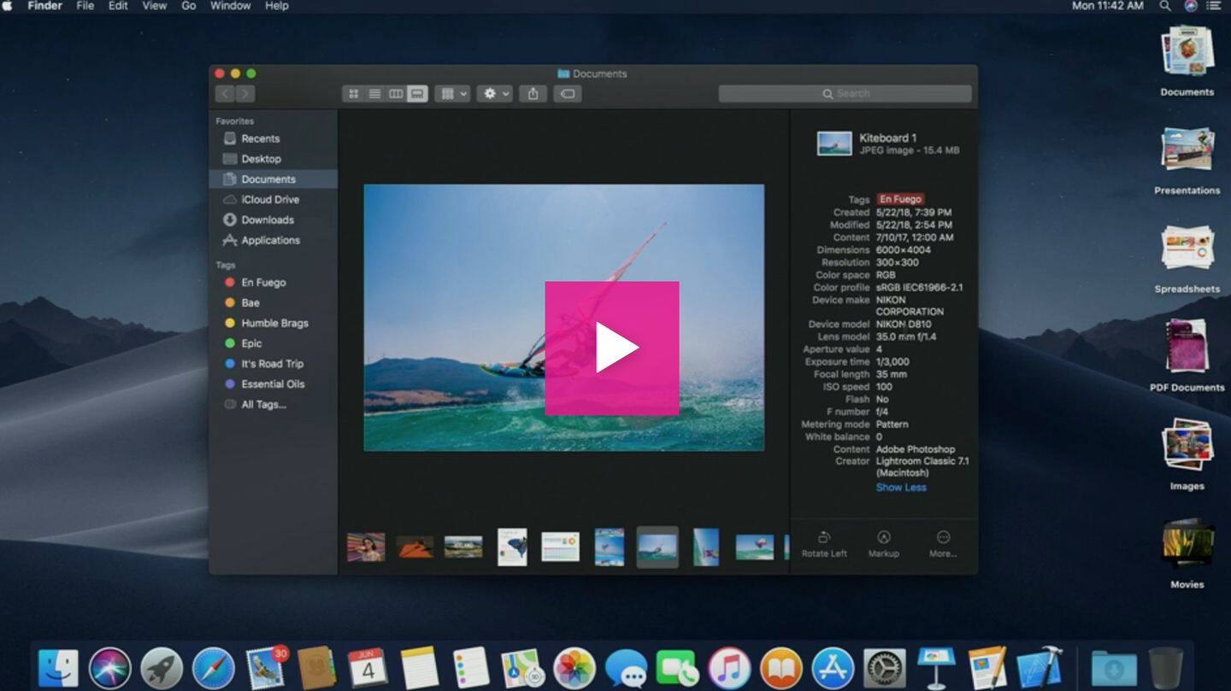Click the Finder Search field

pos(845,94)
